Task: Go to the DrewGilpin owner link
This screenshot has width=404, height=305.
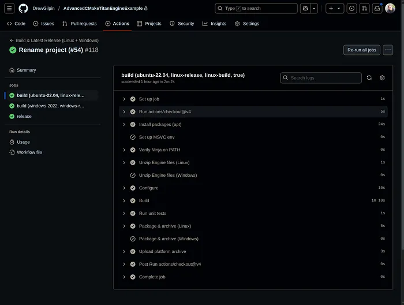Action: point(43,8)
